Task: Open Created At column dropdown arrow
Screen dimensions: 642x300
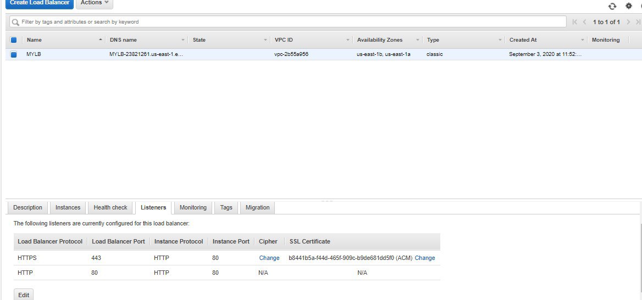Action: [x=583, y=40]
